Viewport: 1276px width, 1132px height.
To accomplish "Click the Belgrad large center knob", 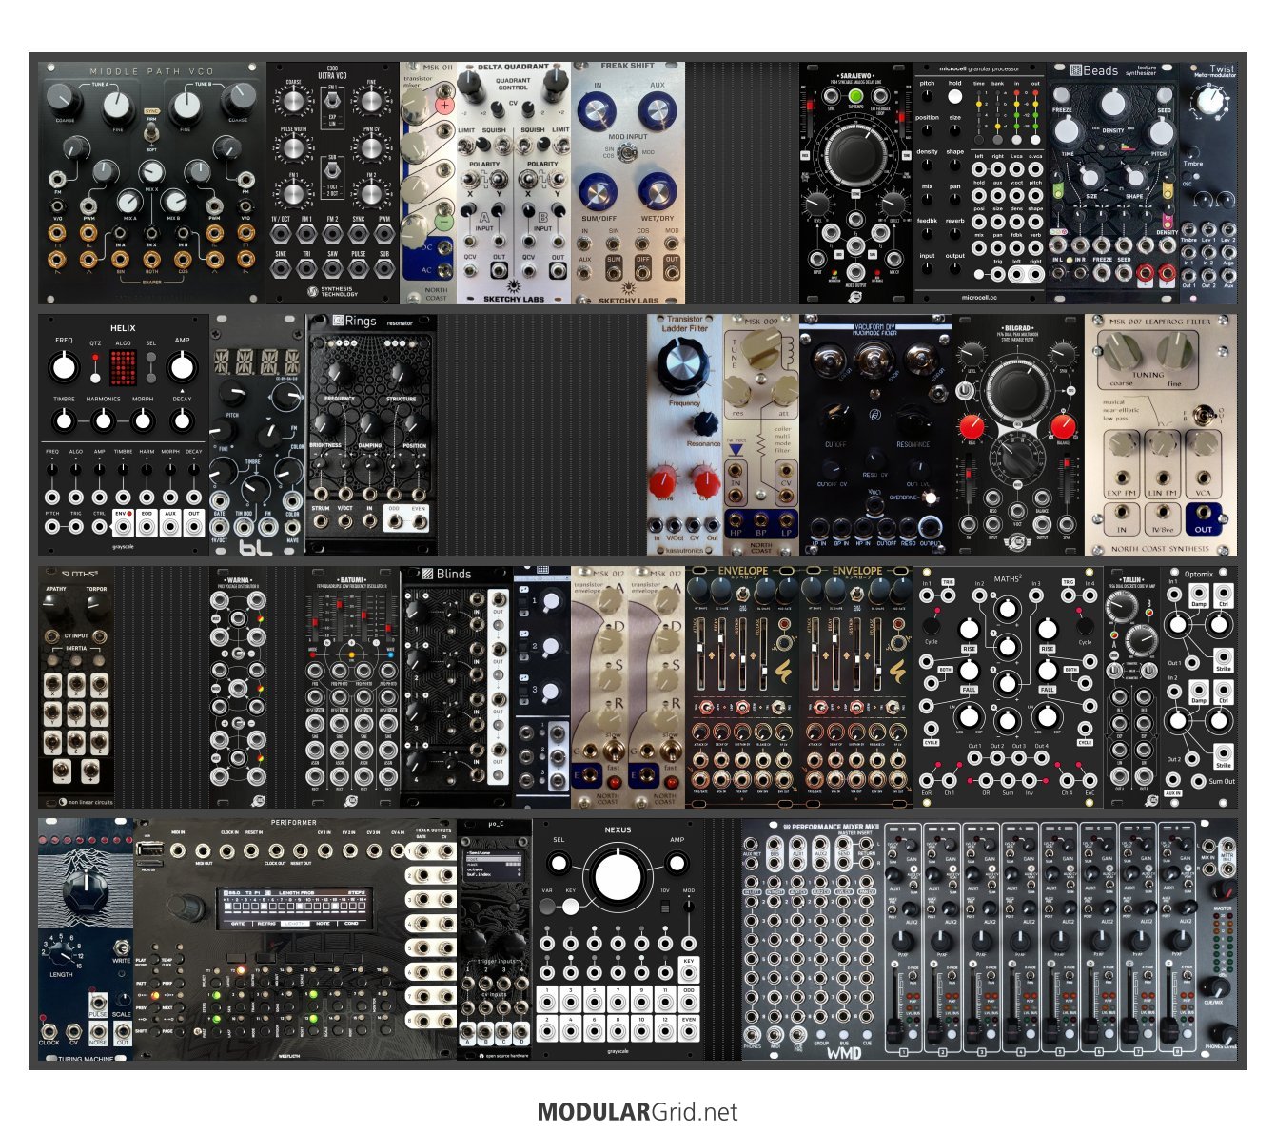I will [1018, 390].
